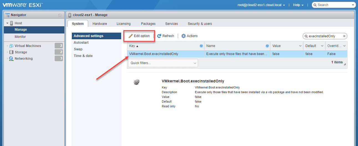The height and width of the screenshot is (146, 358).
Task: Click the Navigator panel icon
Action: (x=7, y=15)
